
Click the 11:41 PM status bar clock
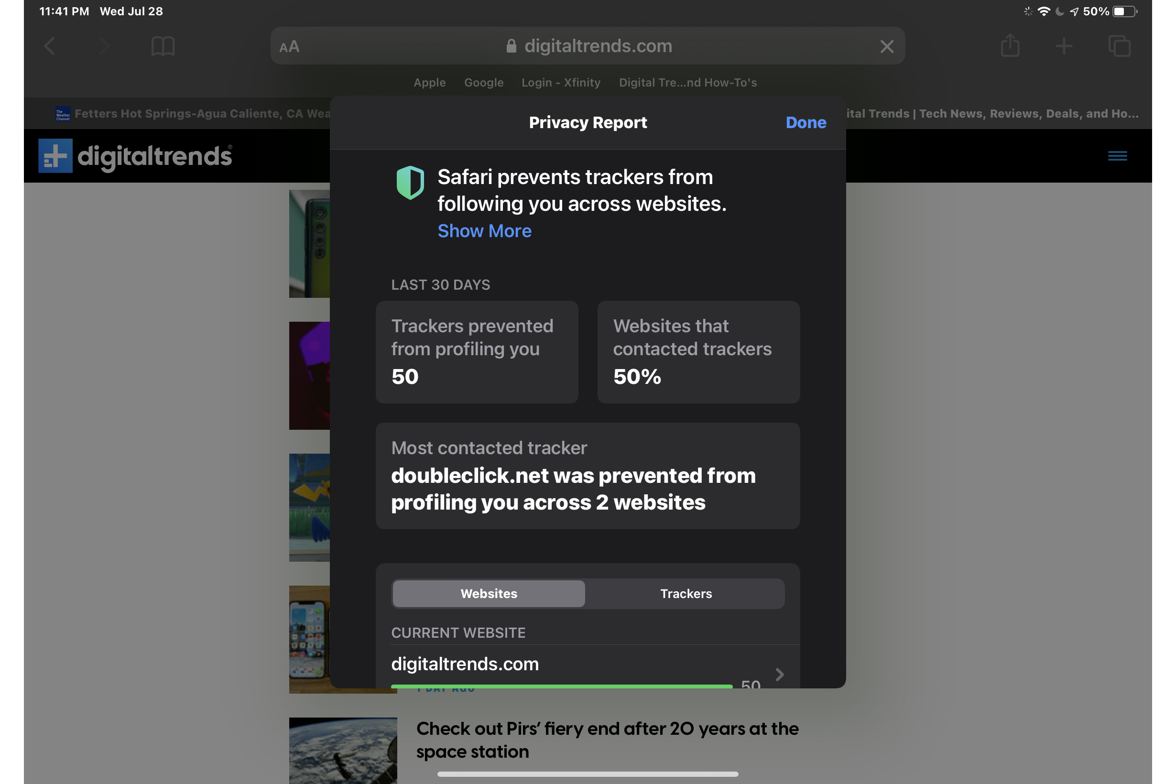pos(64,11)
